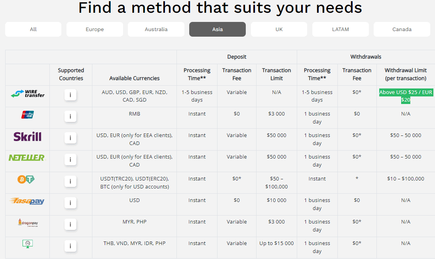Viewport: 435px width, 259px height.
Task: Open supported countries info for crypto row
Action: coord(71,181)
